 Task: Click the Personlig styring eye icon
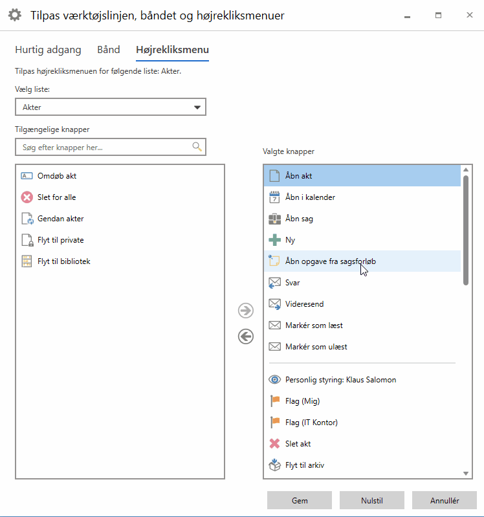[274, 380]
